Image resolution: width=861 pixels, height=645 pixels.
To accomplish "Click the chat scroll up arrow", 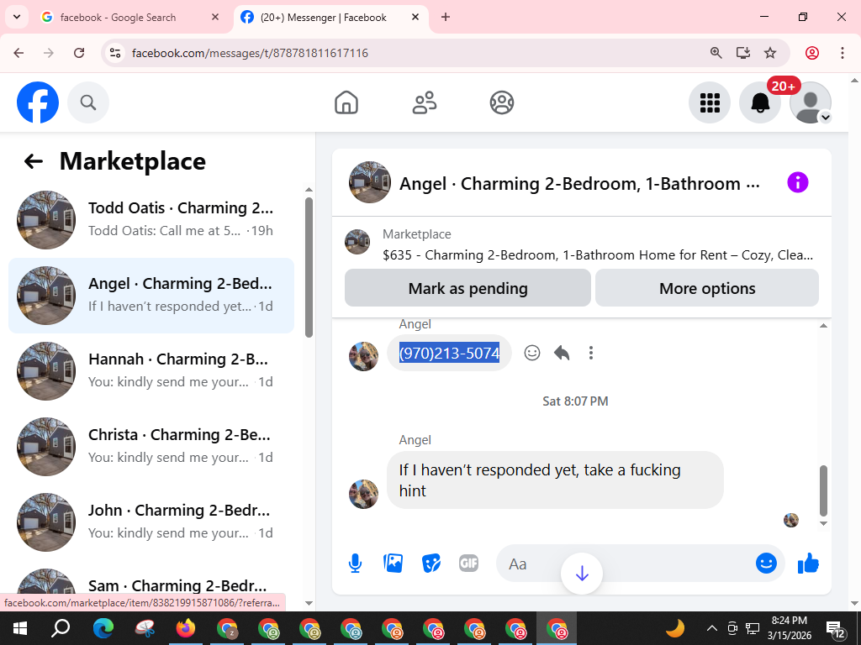I will coord(823,325).
